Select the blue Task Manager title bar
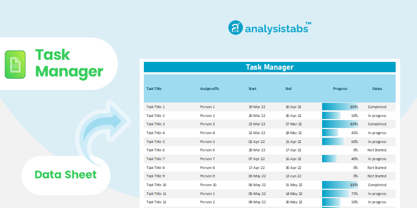The height and width of the screenshot is (208, 417). (x=269, y=67)
